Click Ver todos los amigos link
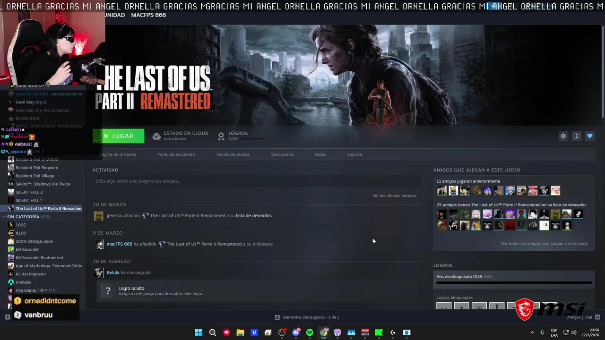 point(544,244)
